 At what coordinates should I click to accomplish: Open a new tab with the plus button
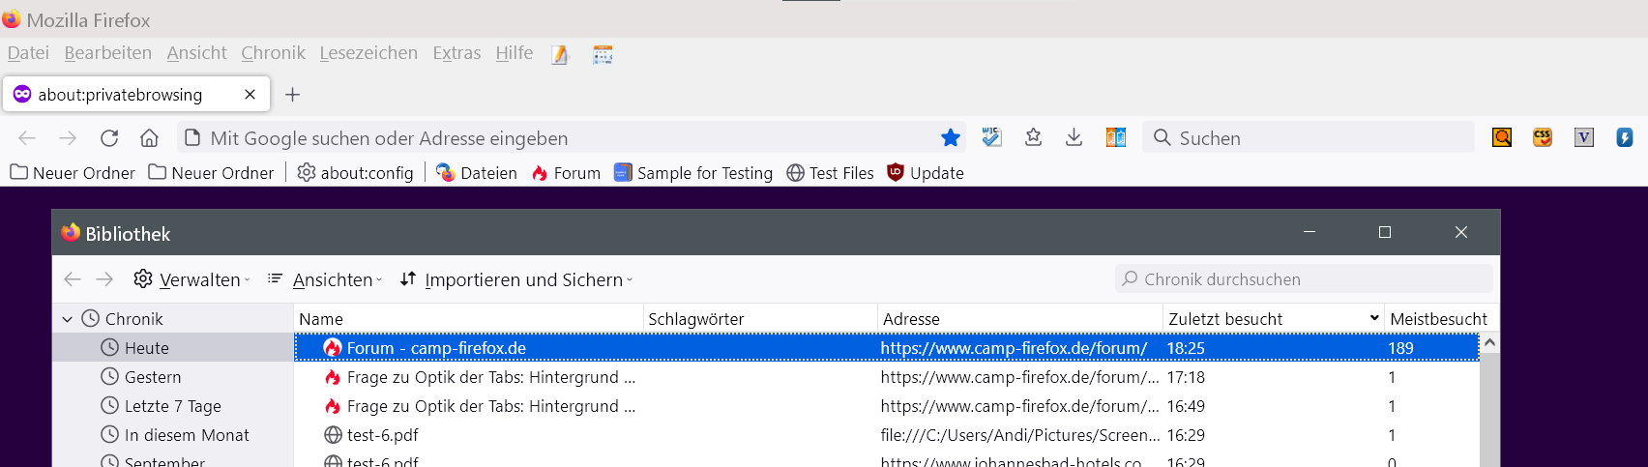coord(293,95)
